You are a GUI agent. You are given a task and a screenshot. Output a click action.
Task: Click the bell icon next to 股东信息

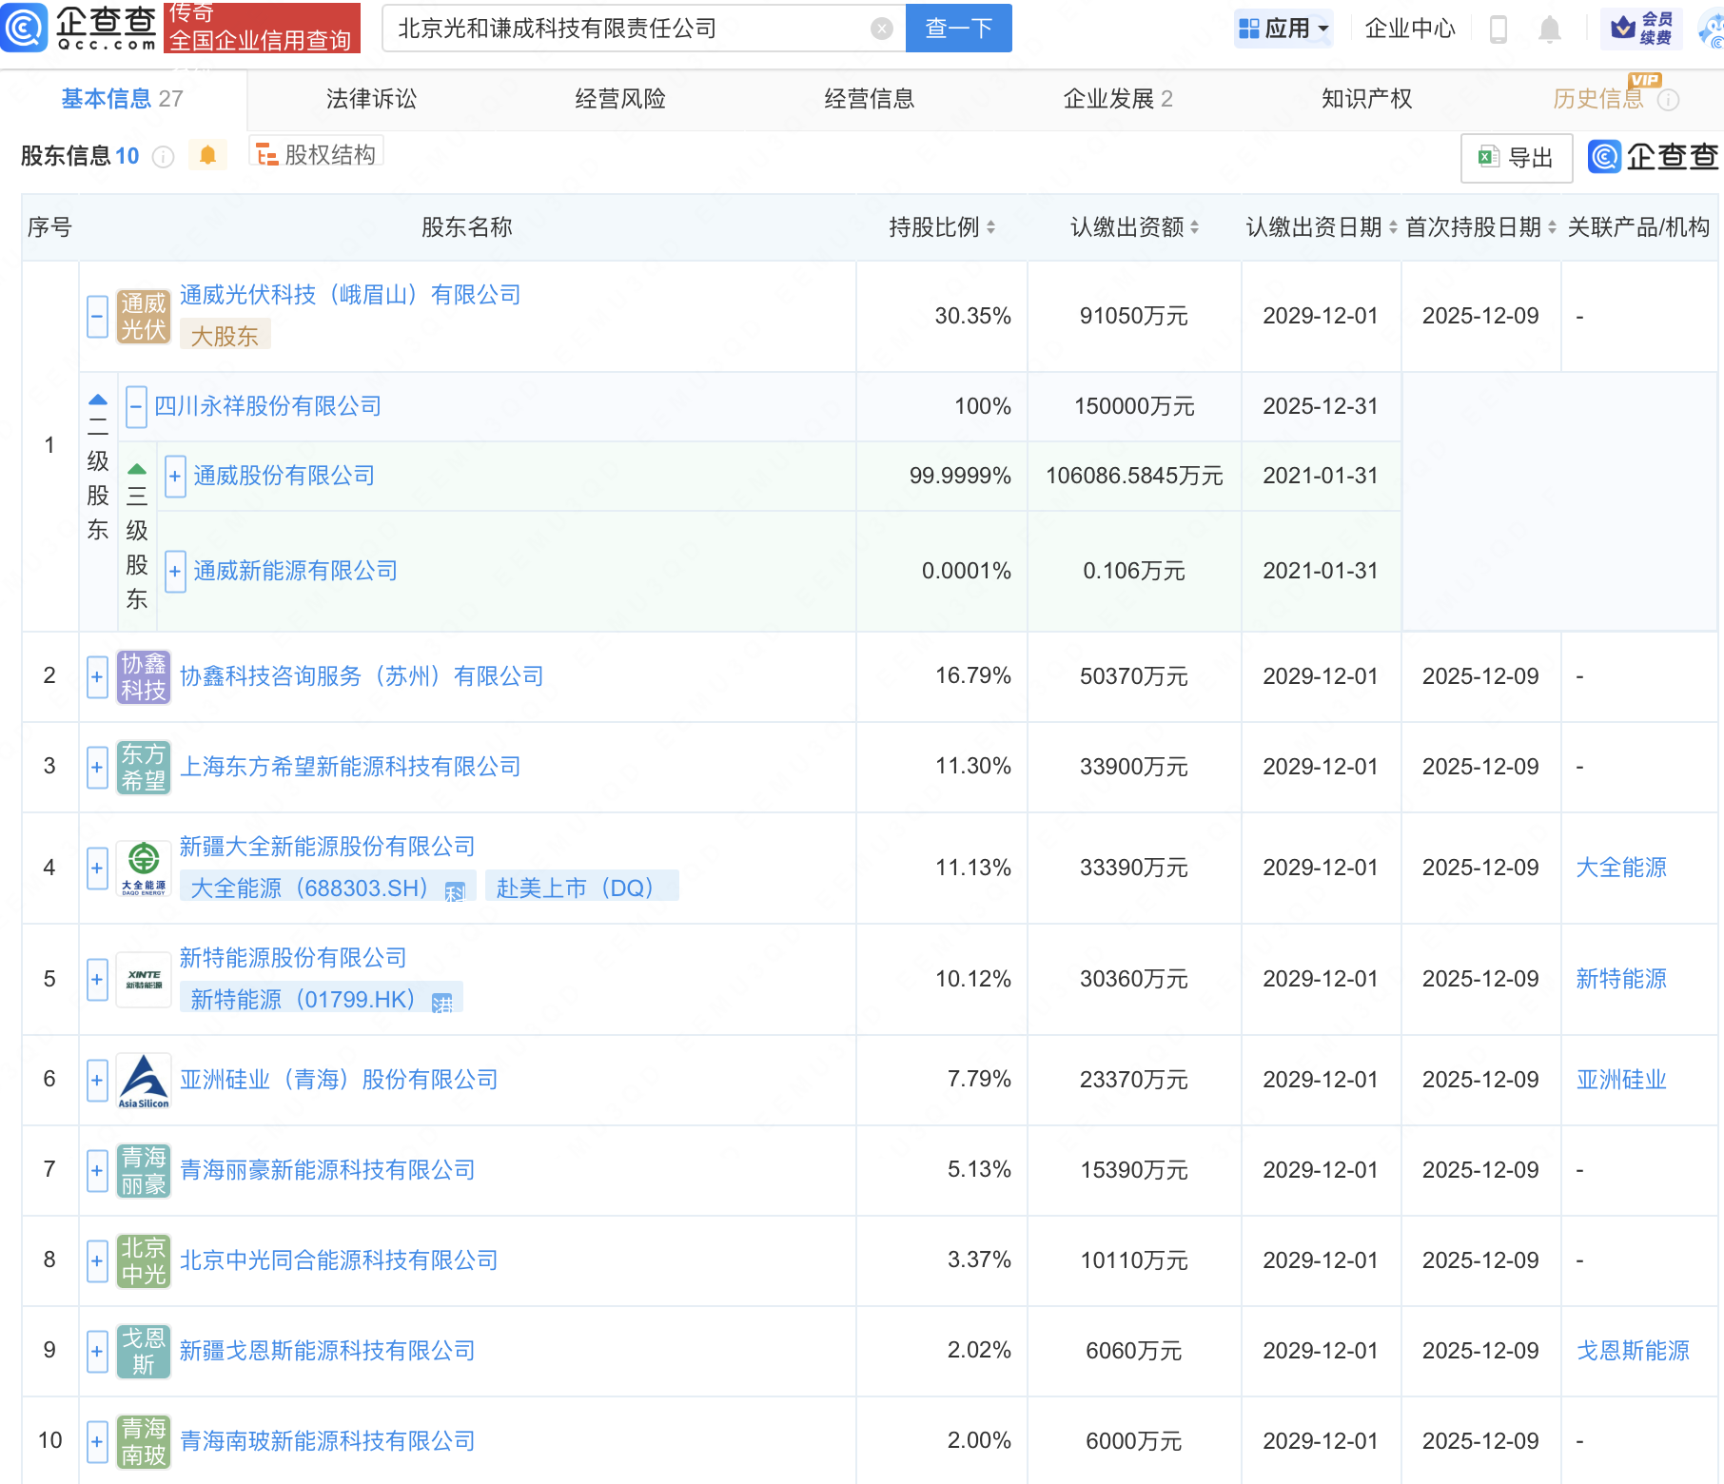click(208, 155)
